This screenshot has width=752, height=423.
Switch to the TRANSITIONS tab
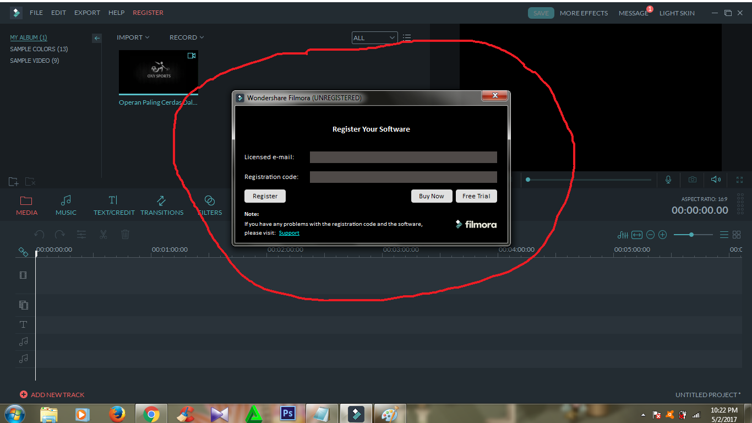162,205
